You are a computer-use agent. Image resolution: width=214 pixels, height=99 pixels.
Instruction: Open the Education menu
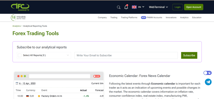coord(197,18)
